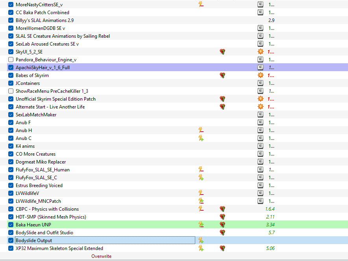Click the orange update icon for SkyUI_5_2_SE
This screenshot has width=348, height=261.
click(x=260, y=51)
